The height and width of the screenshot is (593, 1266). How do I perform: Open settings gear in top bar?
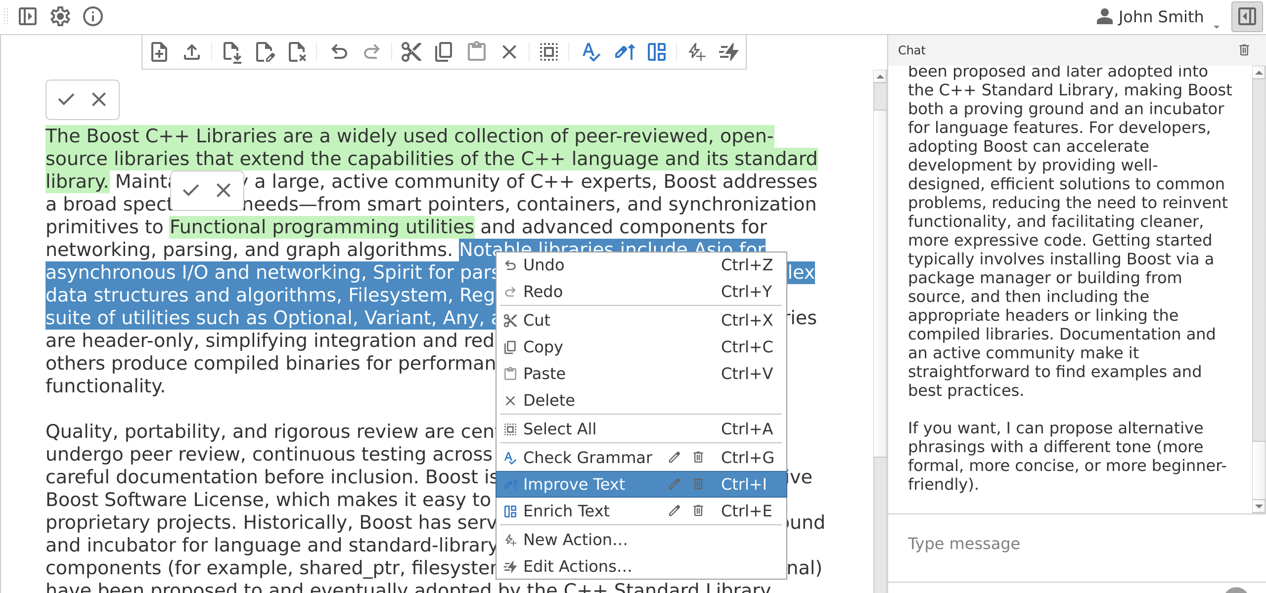(60, 17)
